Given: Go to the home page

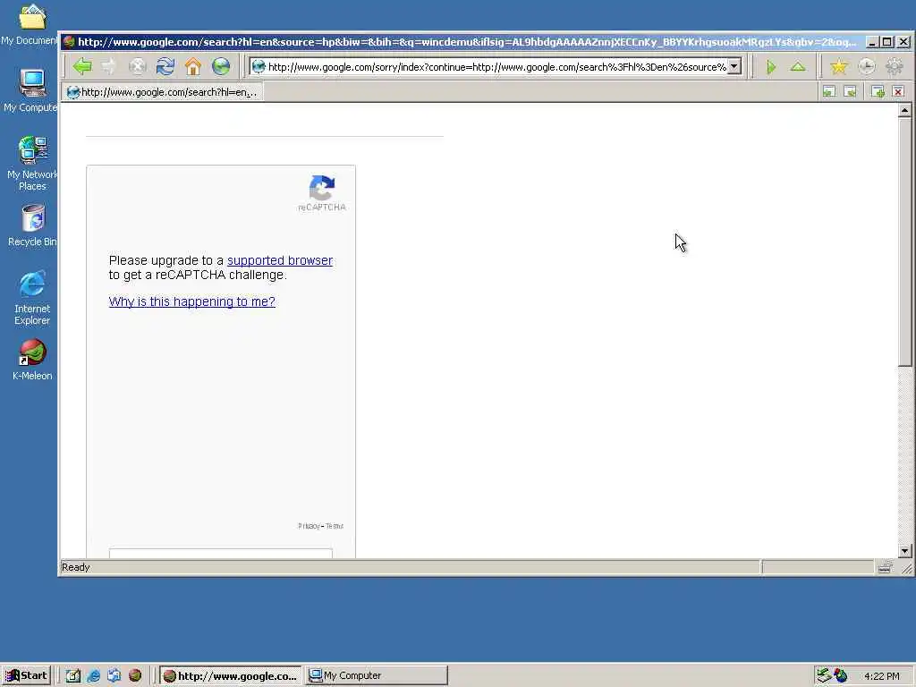Looking at the screenshot, I should coord(193,66).
